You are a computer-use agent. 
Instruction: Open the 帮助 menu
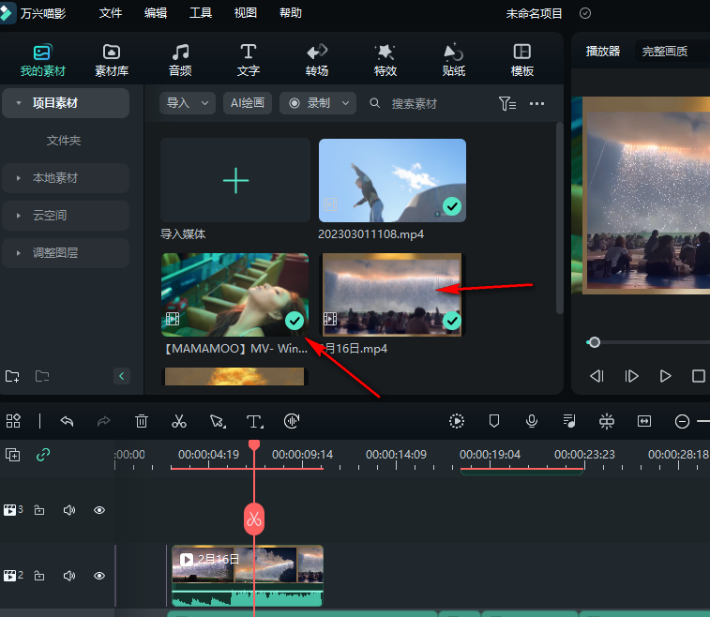(291, 13)
